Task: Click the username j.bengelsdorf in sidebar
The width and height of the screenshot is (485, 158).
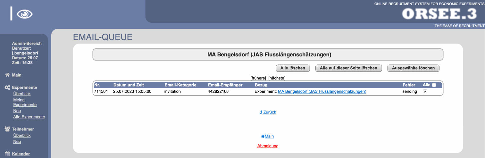Action: pyautogui.click(x=25, y=53)
